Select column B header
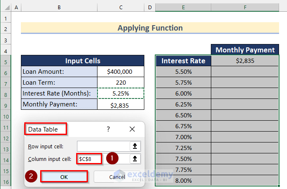 (x=59, y=8)
